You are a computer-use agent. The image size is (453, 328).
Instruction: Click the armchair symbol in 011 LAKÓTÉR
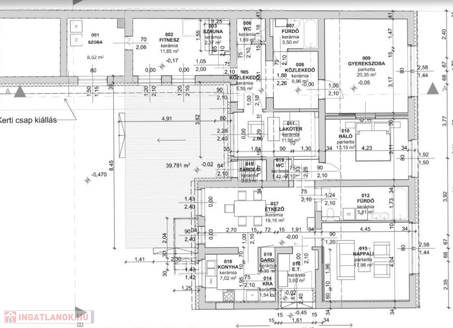pos(254,130)
